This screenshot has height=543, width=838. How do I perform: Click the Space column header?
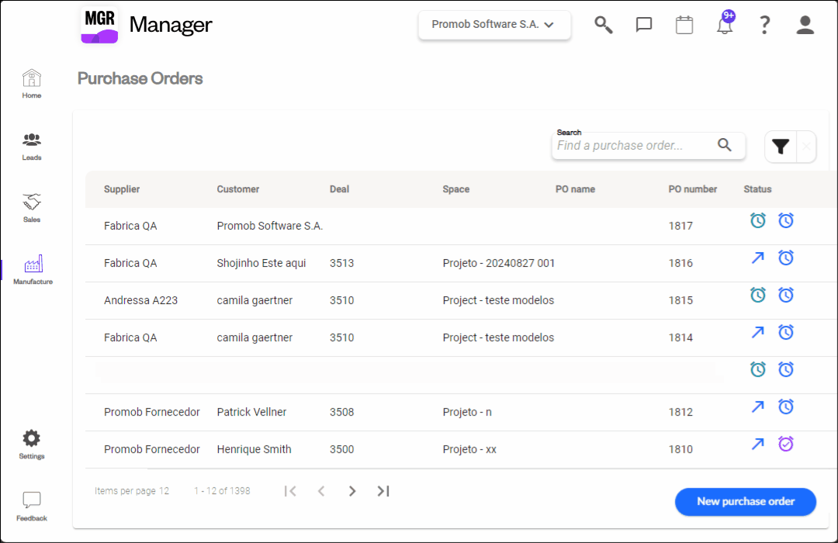[456, 189]
